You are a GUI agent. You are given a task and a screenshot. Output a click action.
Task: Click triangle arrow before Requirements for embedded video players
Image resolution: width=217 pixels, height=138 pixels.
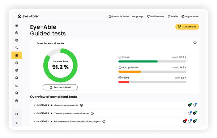[51, 121]
